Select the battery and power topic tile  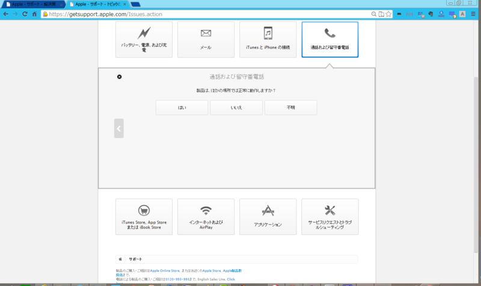tap(144, 39)
